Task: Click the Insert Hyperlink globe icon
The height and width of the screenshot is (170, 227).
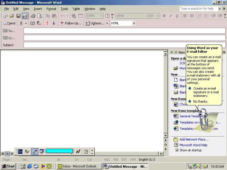Action: [74, 16]
